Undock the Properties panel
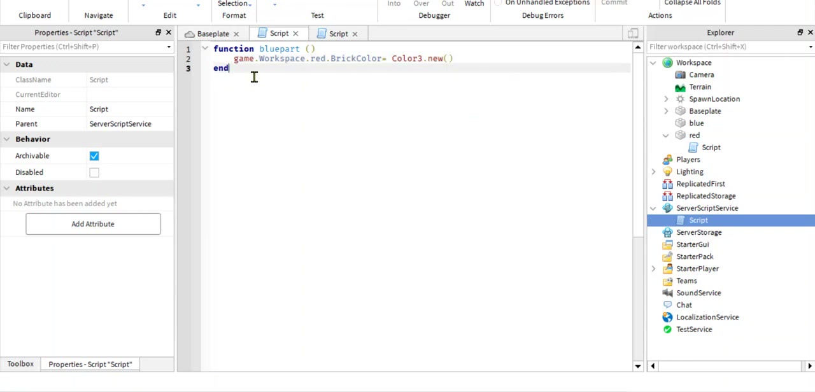The height and width of the screenshot is (392, 815). tap(158, 32)
